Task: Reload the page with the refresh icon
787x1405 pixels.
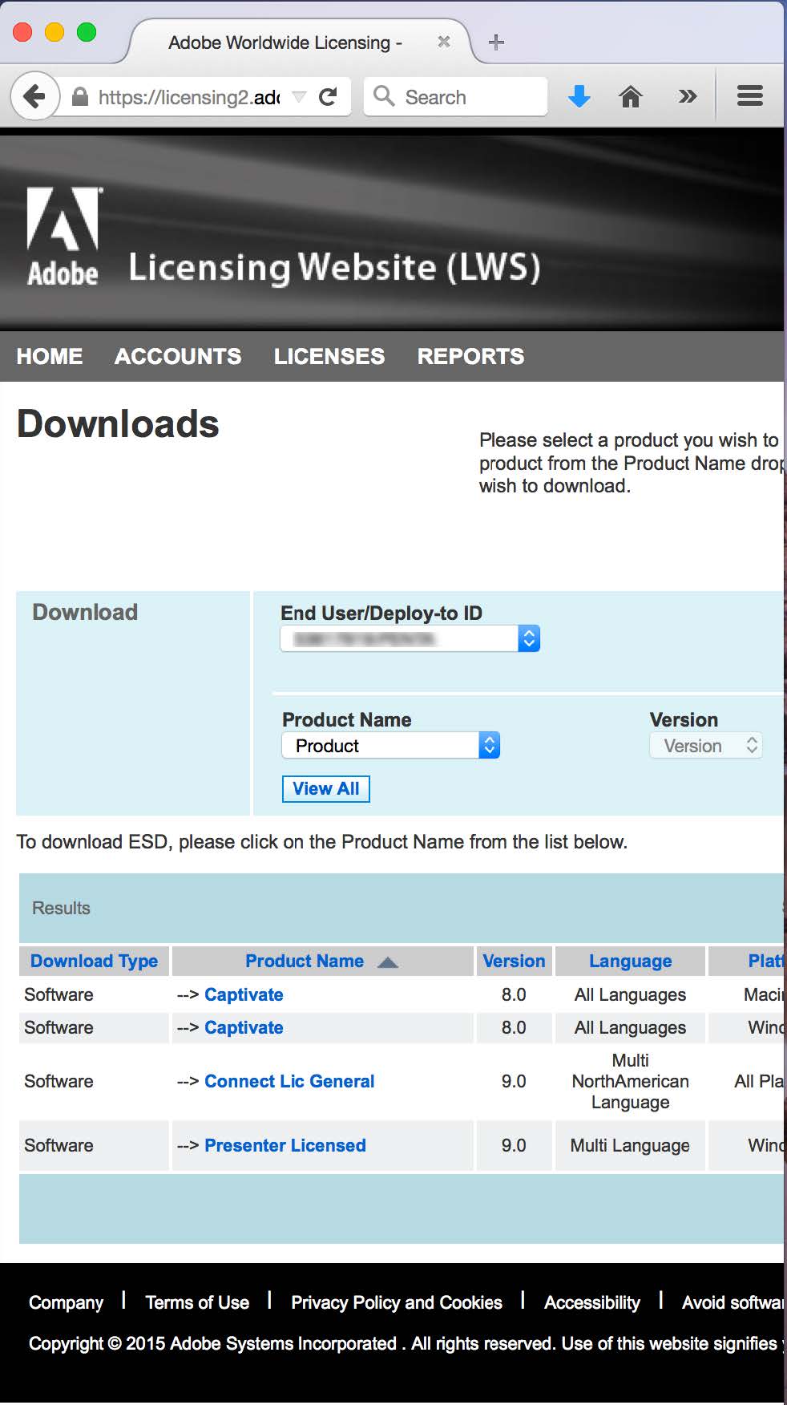Action: pyautogui.click(x=328, y=97)
